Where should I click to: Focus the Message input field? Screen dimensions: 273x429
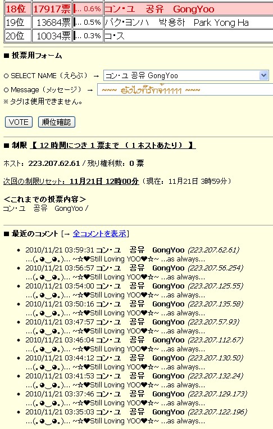click(185, 90)
